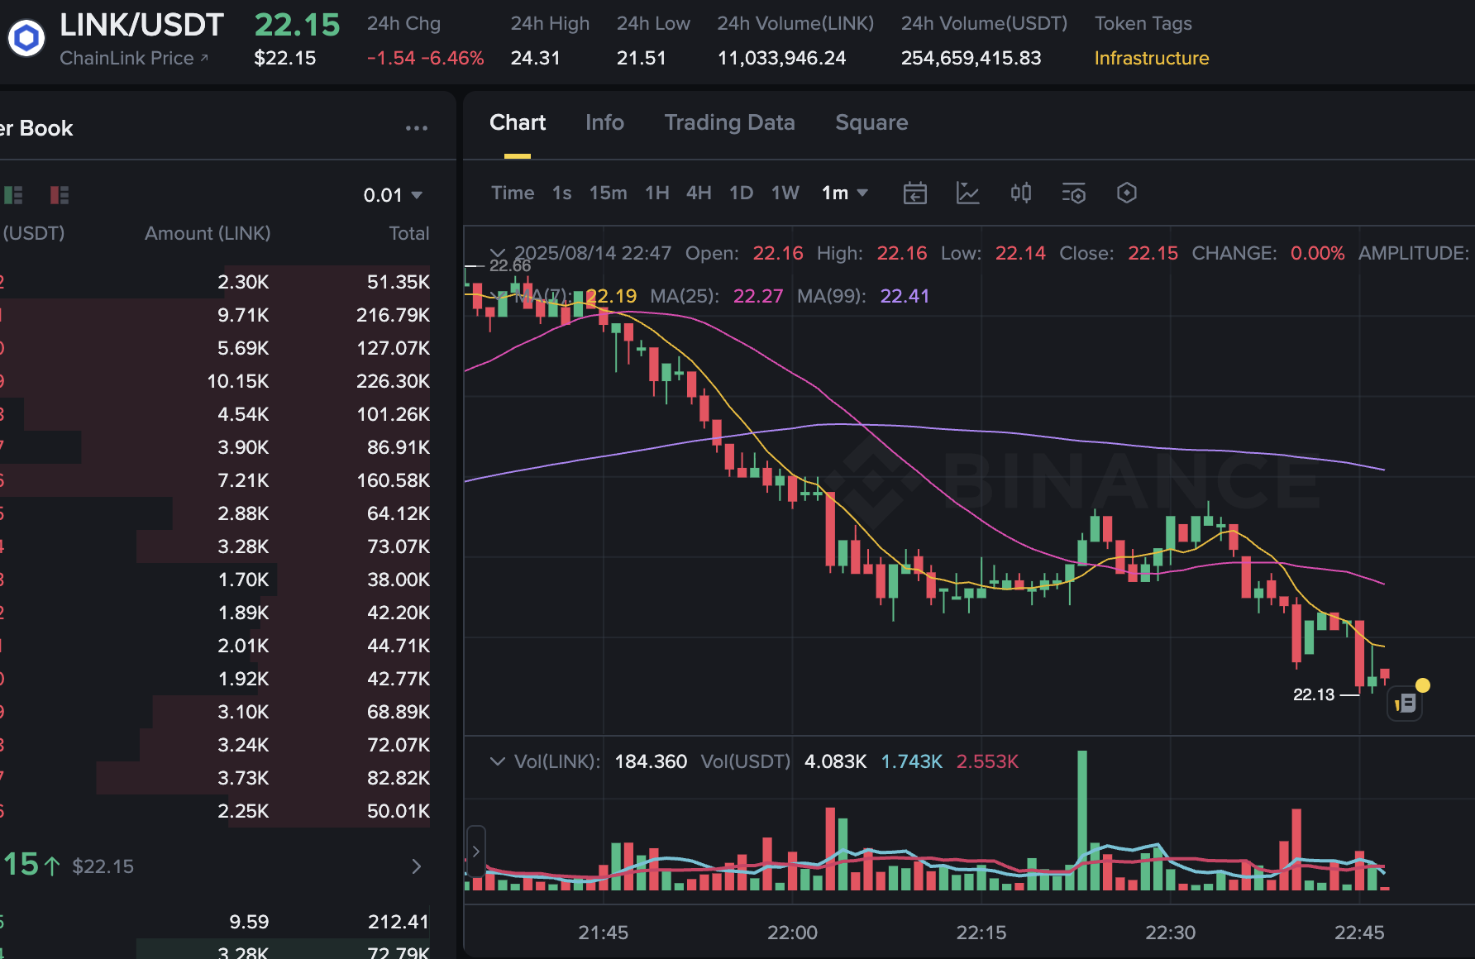Select the order row with total 226.30K
This screenshot has height=959, width=1475.
(x=215, y=381)
